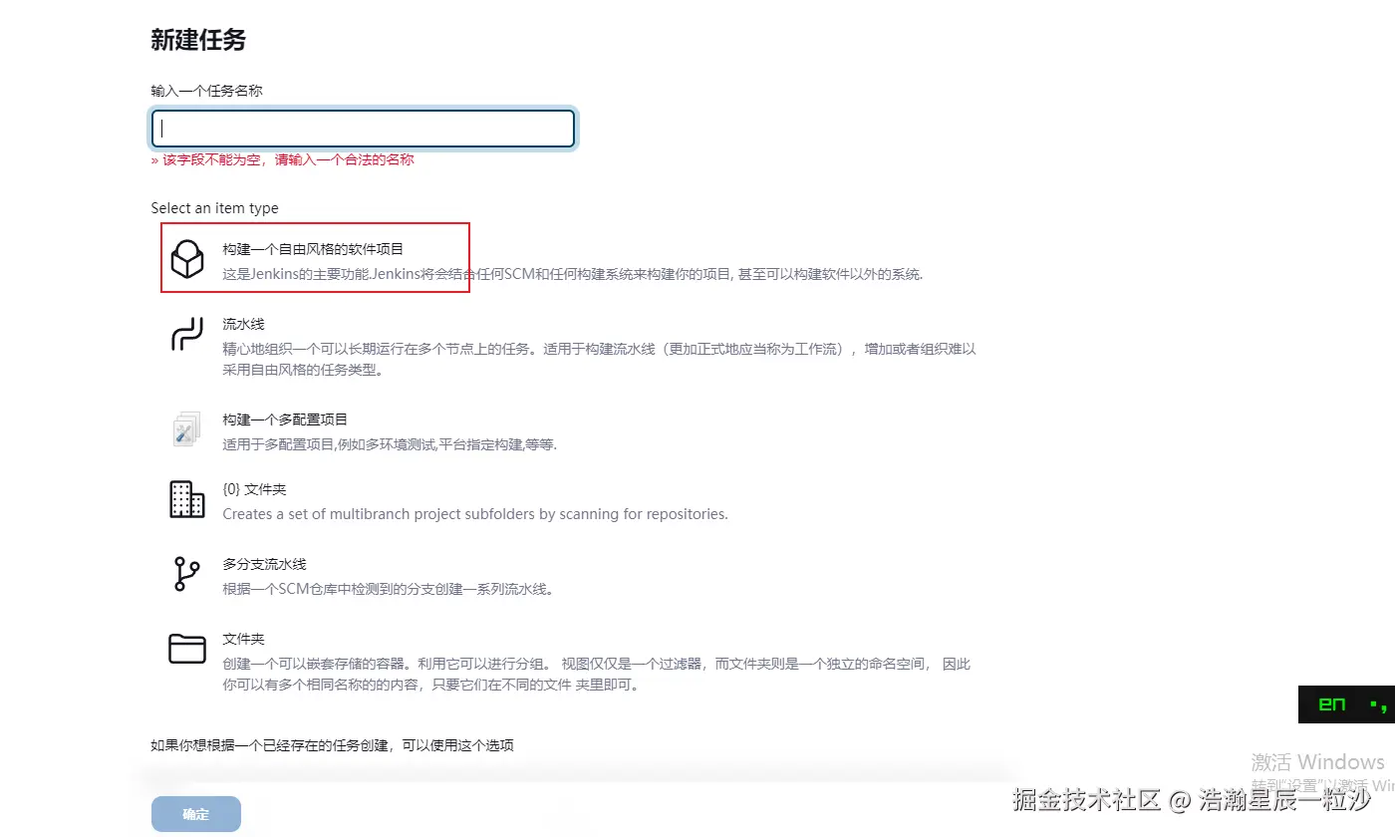
Task: Select the 流水线 item title
Action: (x=243, y=325)
